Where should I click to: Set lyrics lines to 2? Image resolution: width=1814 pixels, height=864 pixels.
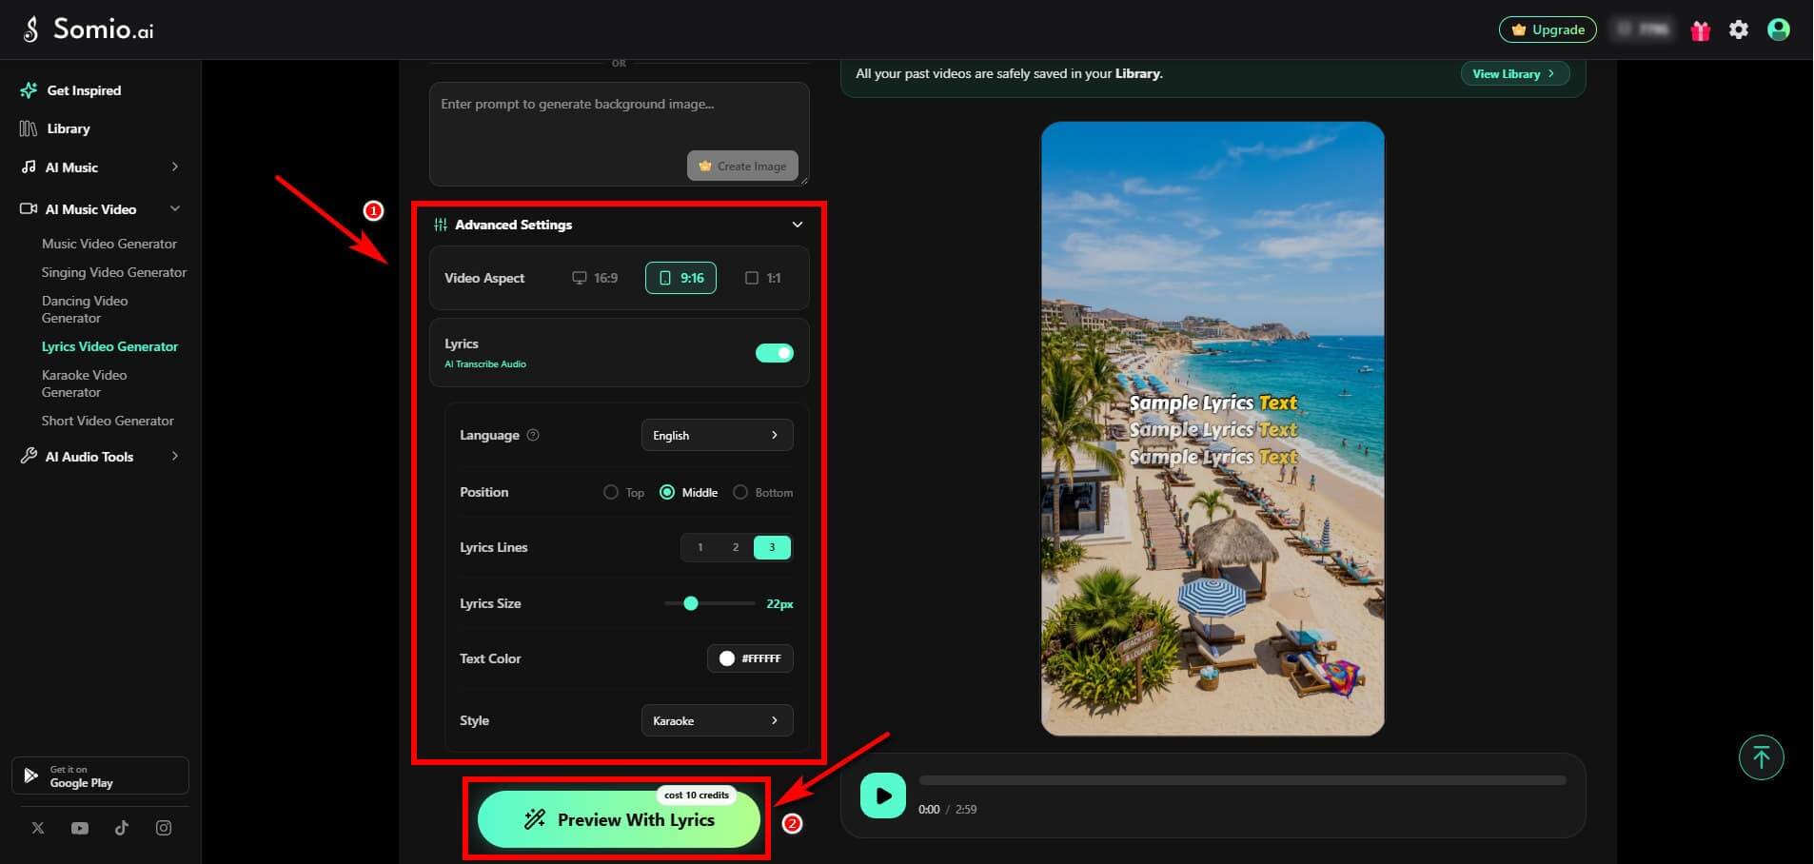point(736,547)
